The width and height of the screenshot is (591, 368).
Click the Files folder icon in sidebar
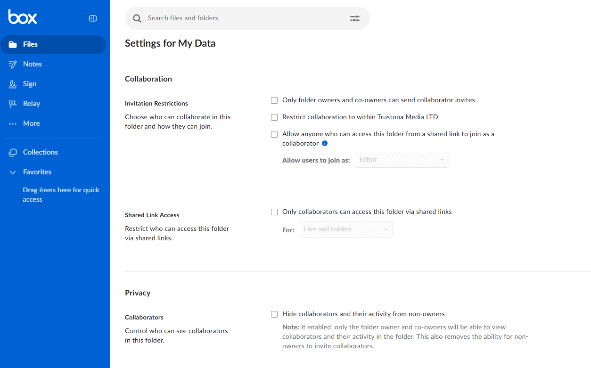coord(13,44)
